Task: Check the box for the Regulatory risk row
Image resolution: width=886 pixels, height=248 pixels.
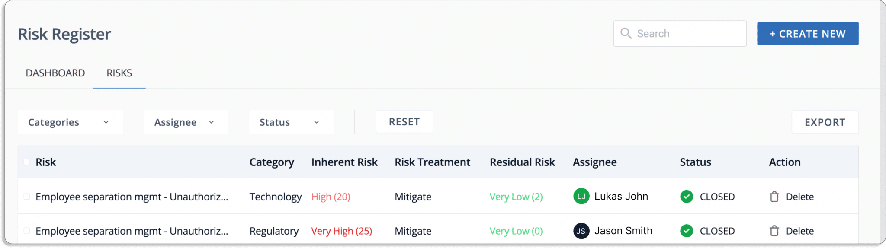Action: (27, 231)
